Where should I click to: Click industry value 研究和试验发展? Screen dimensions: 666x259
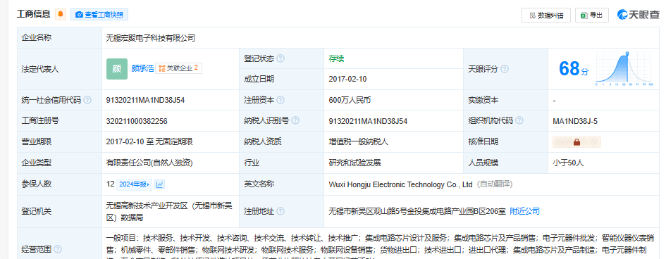pyautogui.click(x=354, y=163)
